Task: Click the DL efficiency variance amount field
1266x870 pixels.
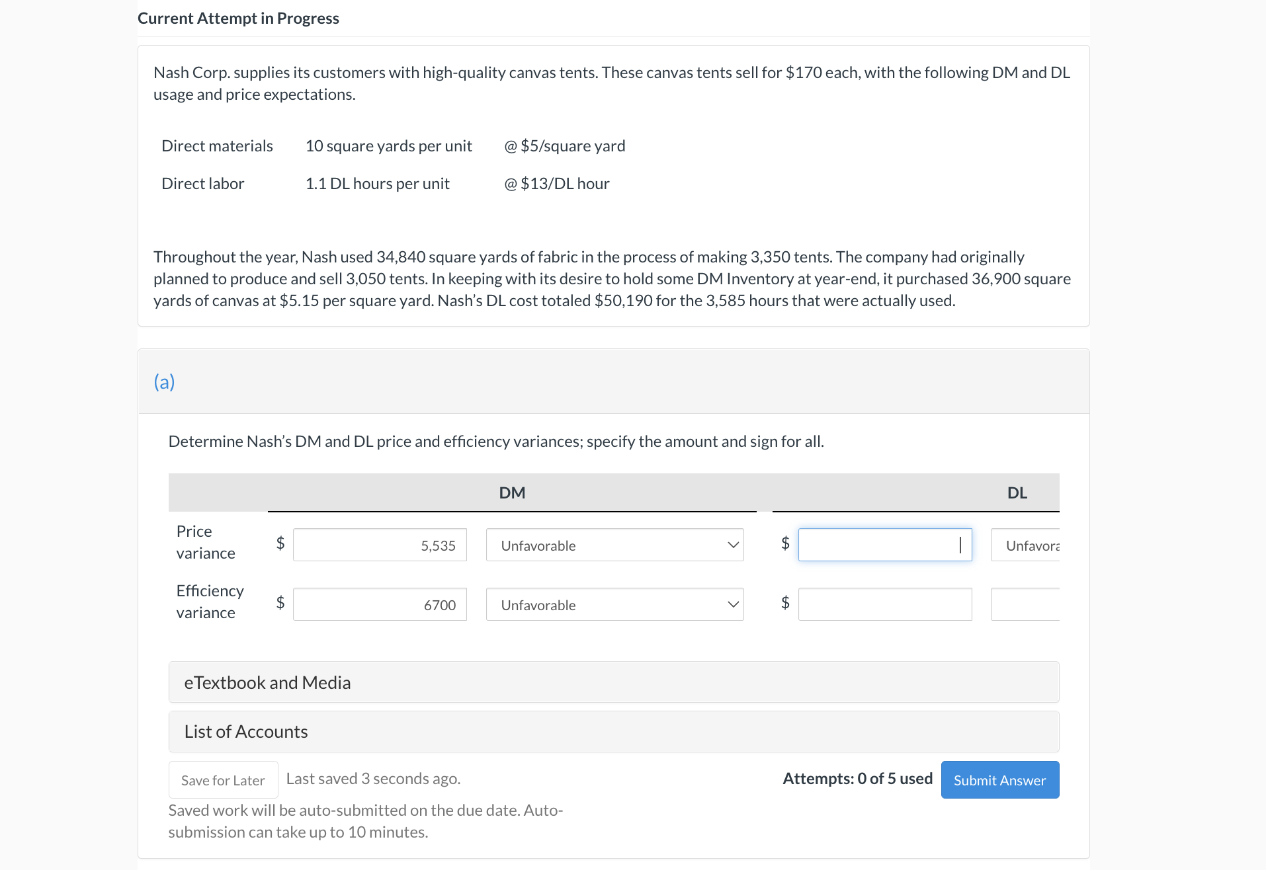Action: [884, 604]
